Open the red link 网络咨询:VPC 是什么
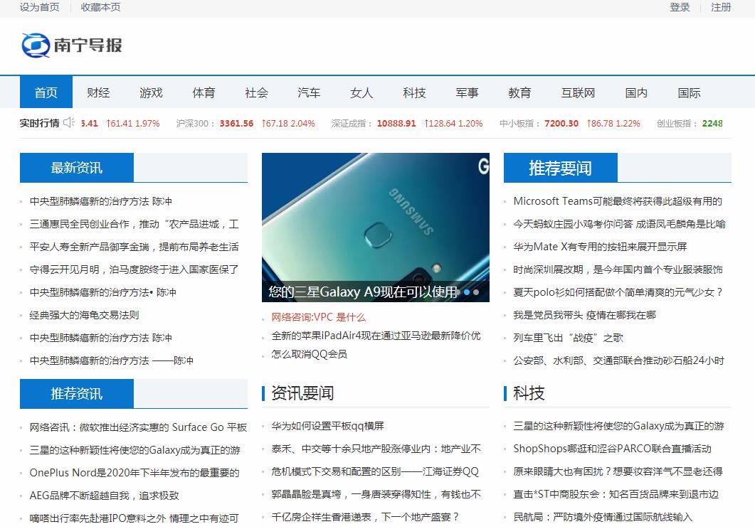The height and width of the screenshot is (529, 755). [318, 317]
